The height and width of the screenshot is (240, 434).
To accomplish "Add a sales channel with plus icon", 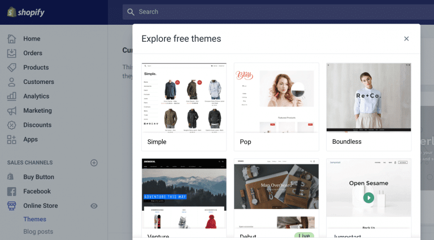I will coord(94,163).
